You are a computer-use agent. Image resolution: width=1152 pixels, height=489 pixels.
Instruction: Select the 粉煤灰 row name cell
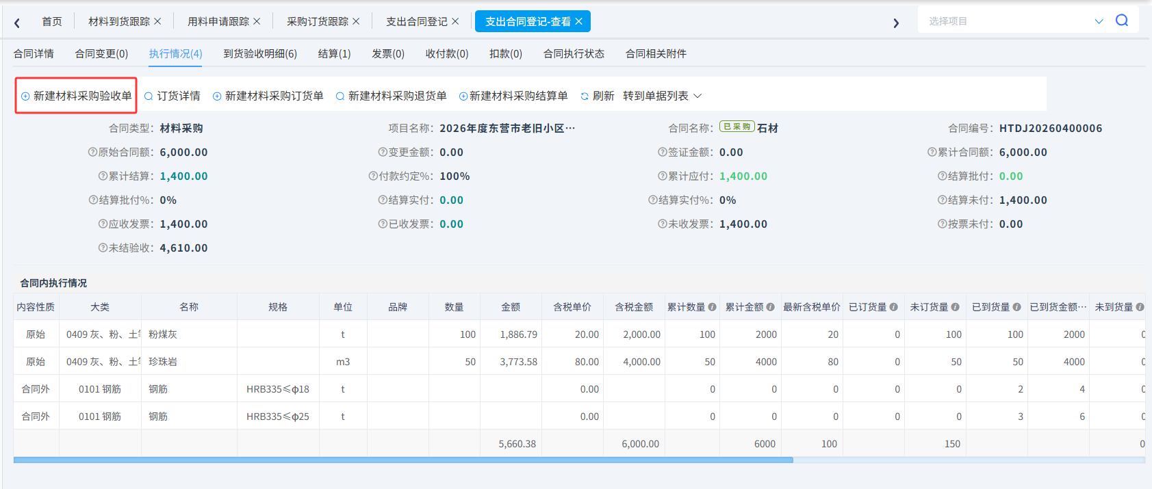(189, 334)
